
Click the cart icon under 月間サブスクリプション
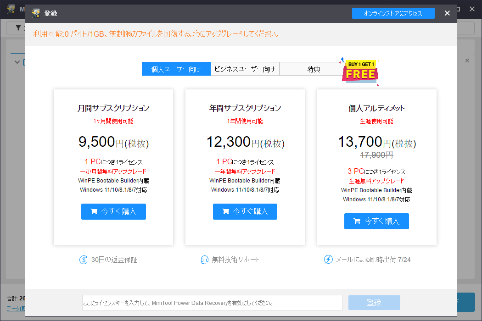(x=94, y=211)
